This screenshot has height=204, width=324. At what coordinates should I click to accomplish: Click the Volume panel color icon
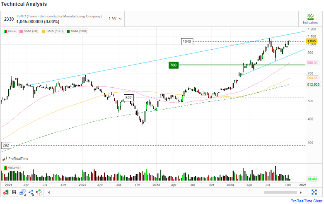5,168
